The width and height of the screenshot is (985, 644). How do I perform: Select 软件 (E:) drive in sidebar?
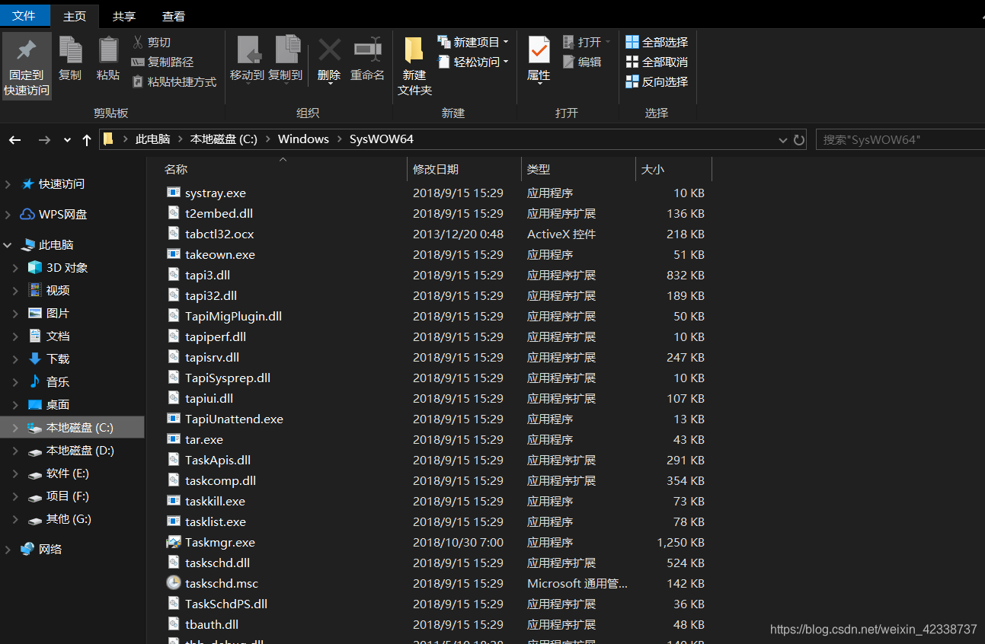point(68,473)
